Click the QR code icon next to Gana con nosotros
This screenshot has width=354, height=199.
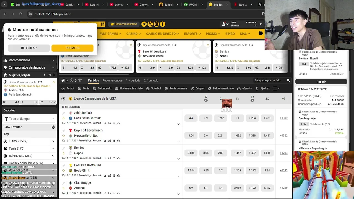tap(103, 24)
